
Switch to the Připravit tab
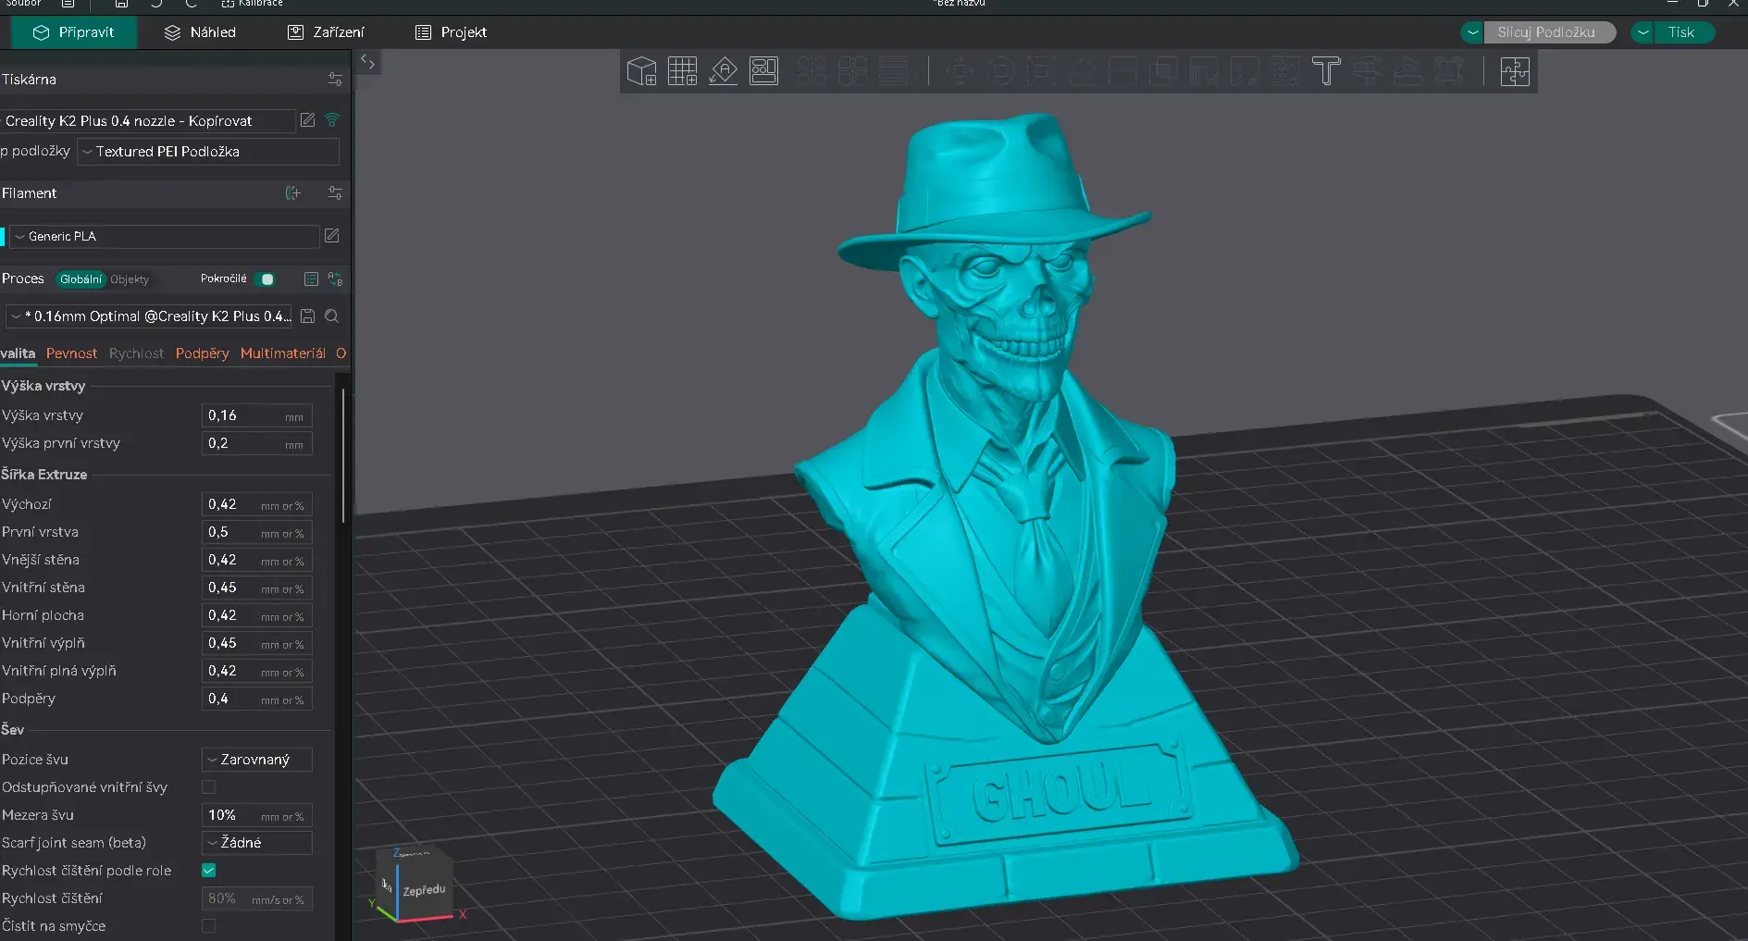coord(74,32)
